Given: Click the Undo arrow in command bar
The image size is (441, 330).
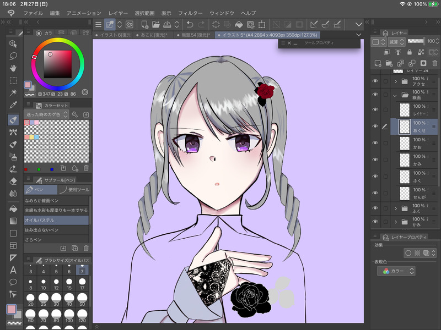Looking at the screenshot, I should click(x=190, y=25).
